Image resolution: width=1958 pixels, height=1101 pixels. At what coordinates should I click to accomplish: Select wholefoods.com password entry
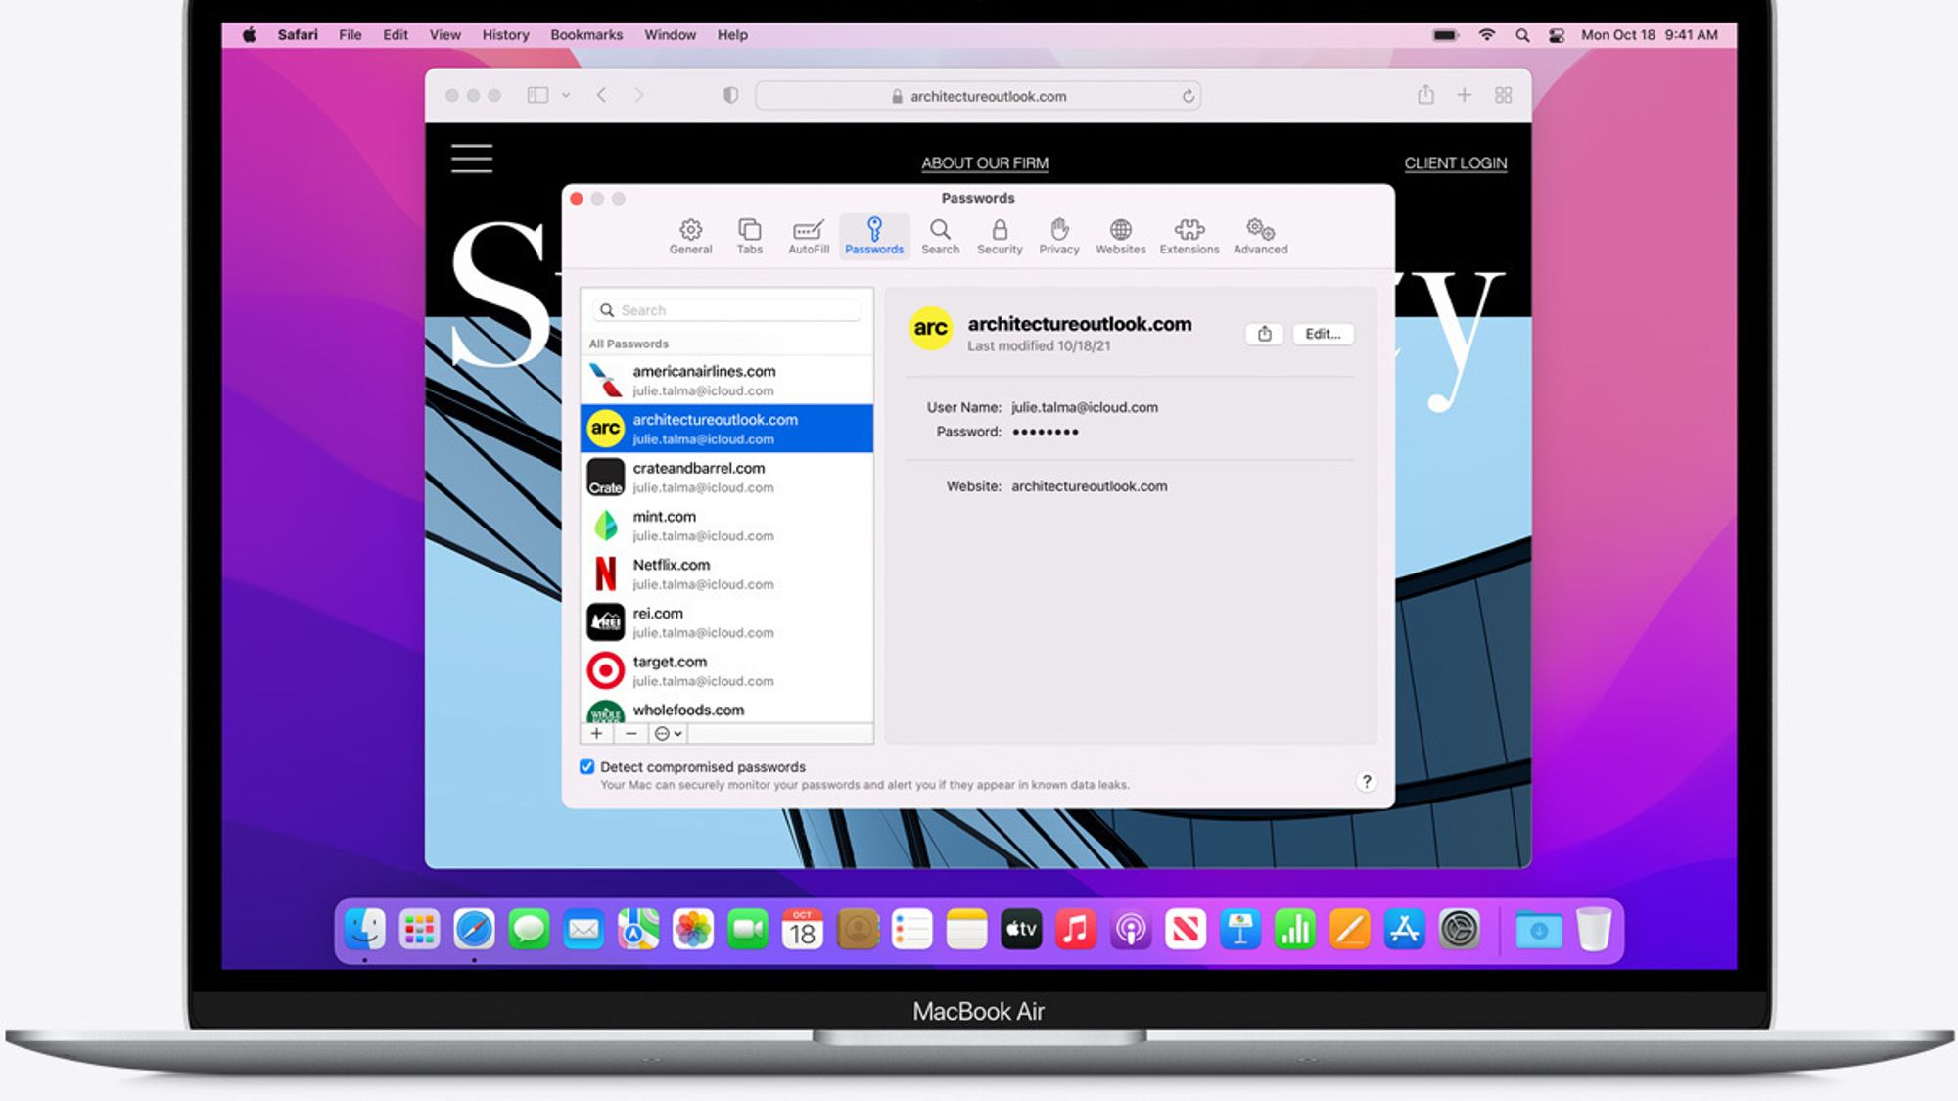click(726, 710)
